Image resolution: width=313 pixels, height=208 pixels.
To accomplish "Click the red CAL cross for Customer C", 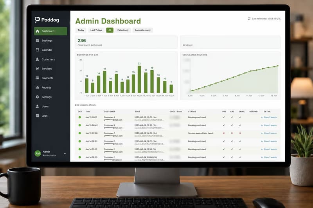I will click(x=232, y=133).
